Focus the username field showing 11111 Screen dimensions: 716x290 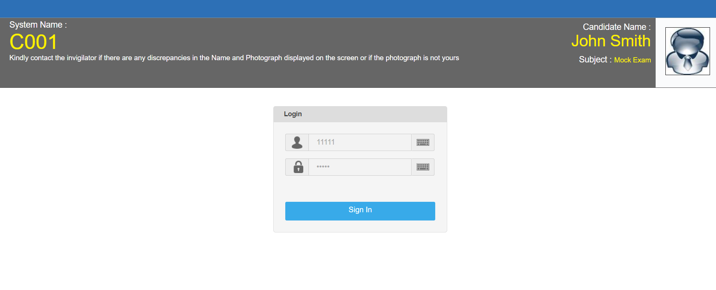(360, 142)
